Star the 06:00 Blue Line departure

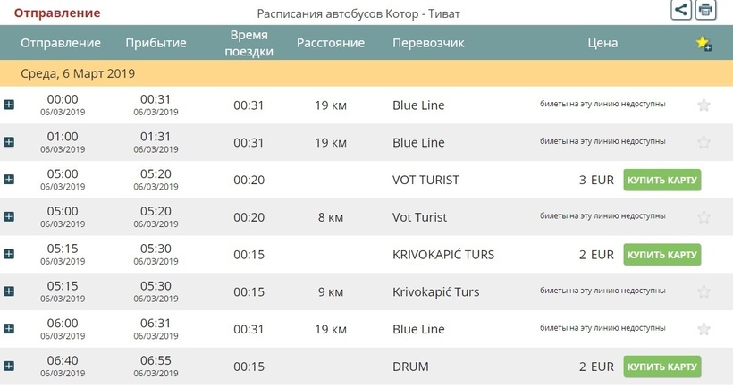coord(704,329)
